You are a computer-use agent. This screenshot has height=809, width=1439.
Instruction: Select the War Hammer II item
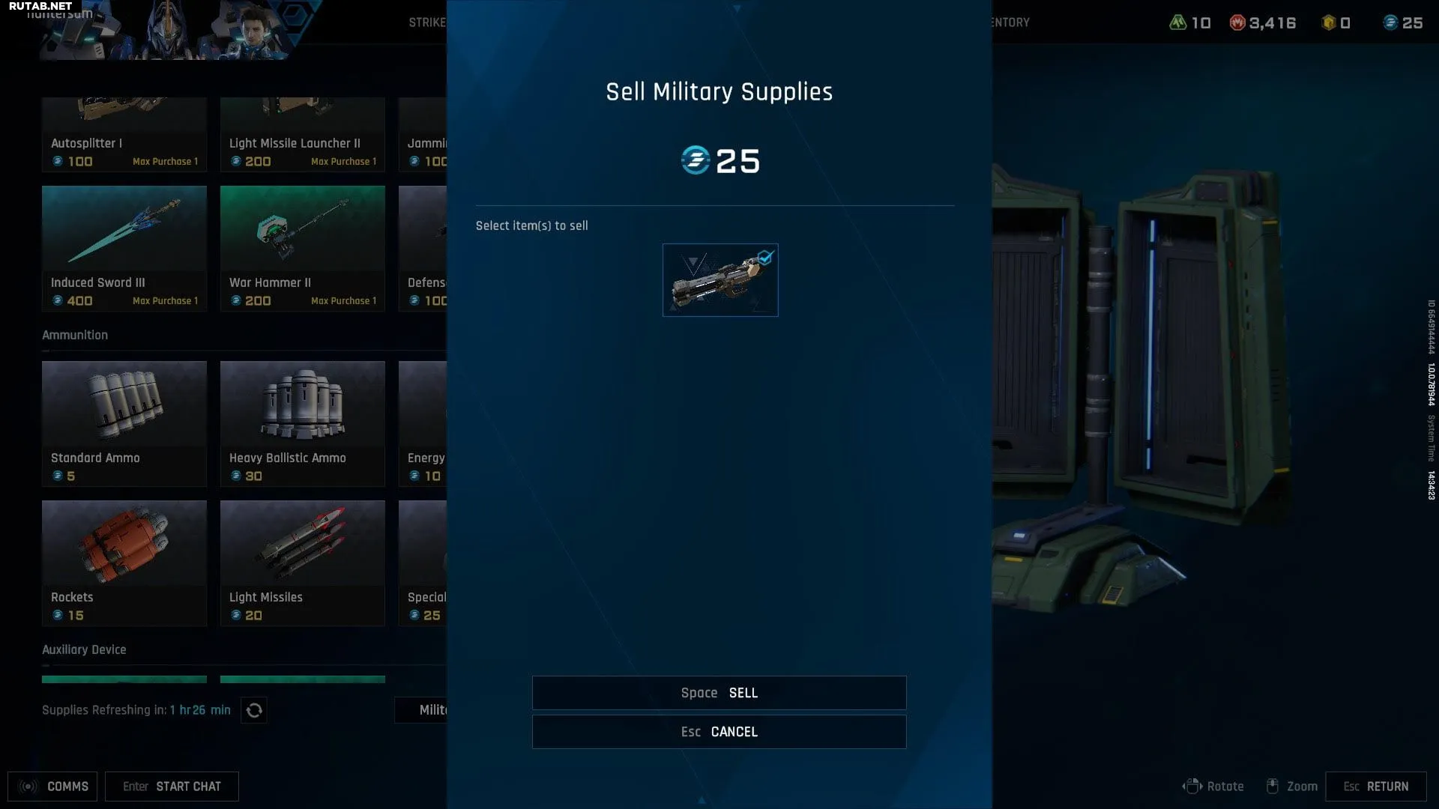[303, 249]
